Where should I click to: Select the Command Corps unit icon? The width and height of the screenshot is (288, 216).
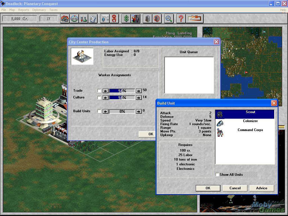pyautogui.click(x=220, y=132)
